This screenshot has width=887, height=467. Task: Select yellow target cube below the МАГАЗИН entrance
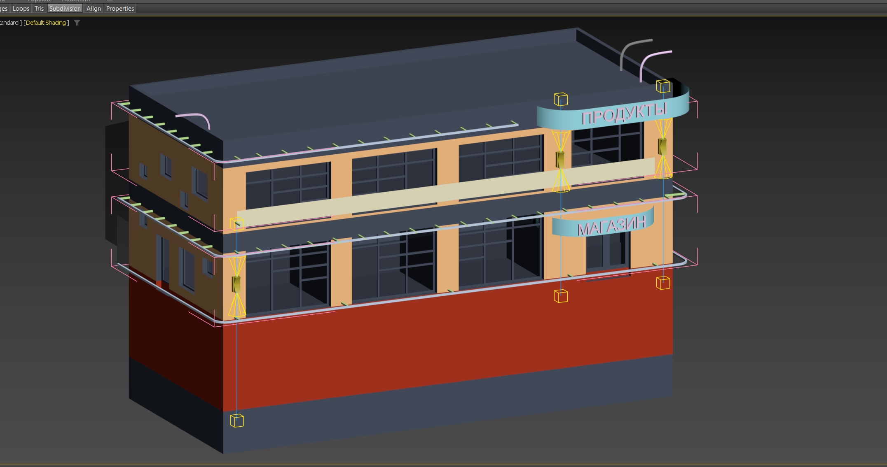click(561, 296)
